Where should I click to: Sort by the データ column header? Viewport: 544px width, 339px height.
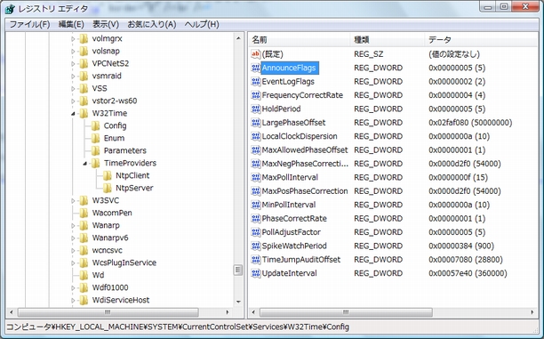pyautogui.click(x=481, y=40)
